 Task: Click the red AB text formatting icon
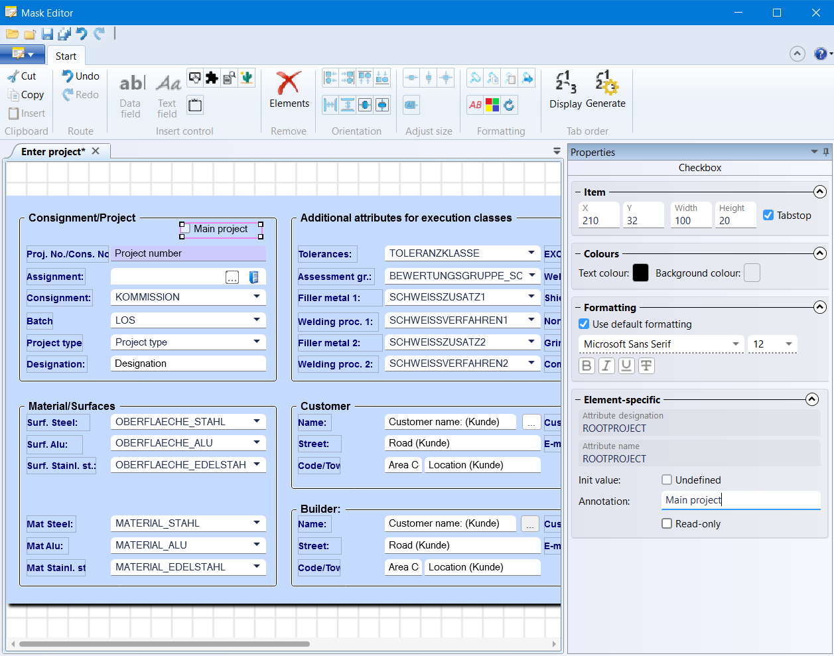[x=475, y=105]
